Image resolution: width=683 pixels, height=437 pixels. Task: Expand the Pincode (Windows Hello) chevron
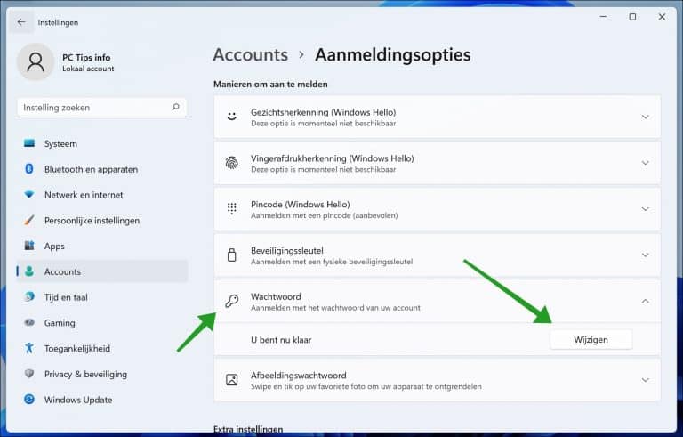645,209
